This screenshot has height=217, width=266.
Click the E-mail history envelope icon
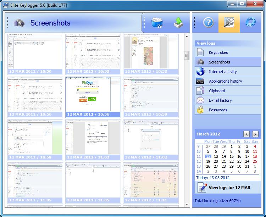pyautogui.click(x=200, y=100)
